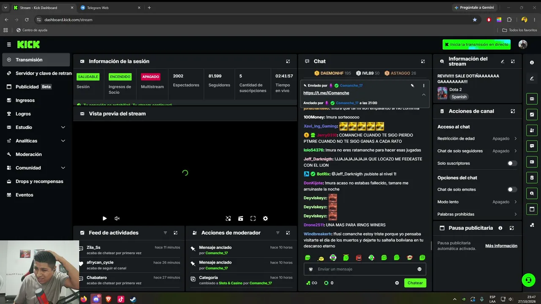Collapse the pinned message chevron
Viewport: 541px width, 304px height.
[x=424, y=95]
